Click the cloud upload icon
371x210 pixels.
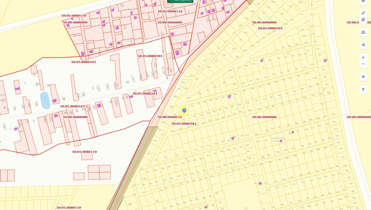(x=363, y=32)
